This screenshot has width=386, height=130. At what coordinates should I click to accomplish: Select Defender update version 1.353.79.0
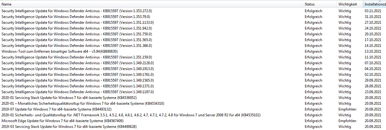[75, 17]
